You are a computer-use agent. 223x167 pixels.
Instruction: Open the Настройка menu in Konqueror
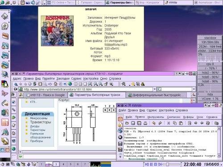point(91,78)
